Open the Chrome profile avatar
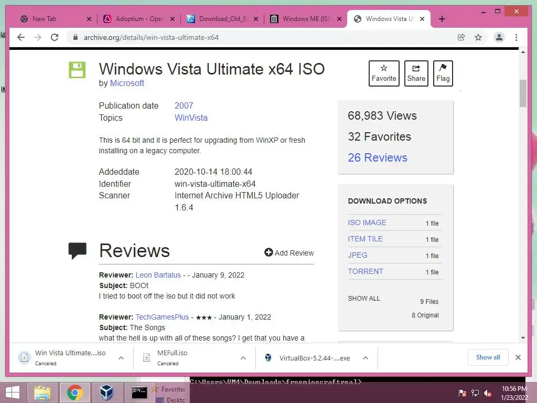 pos(499,37)
